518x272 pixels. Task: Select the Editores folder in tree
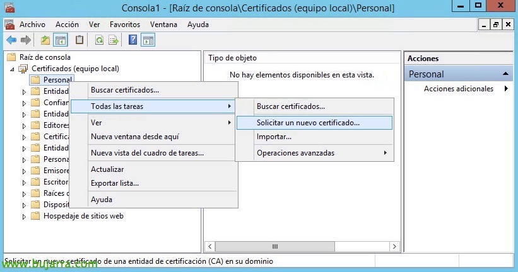pyautogui.click(x=56, y=125)
